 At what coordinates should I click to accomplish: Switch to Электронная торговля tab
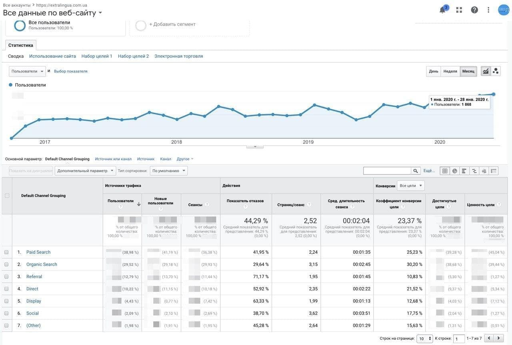[178, 56]
